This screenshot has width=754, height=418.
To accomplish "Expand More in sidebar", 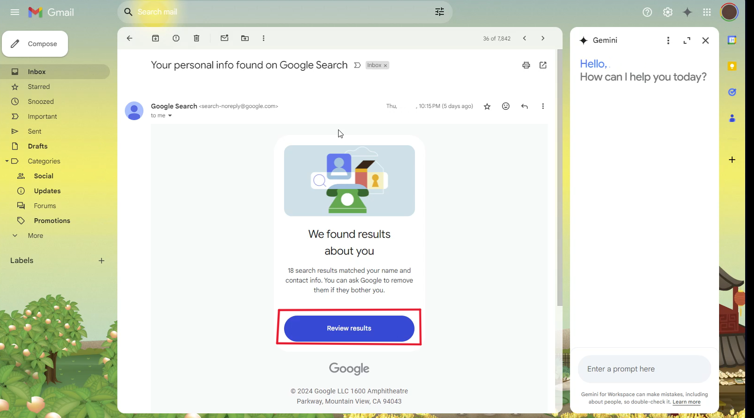I will (55, 236).
